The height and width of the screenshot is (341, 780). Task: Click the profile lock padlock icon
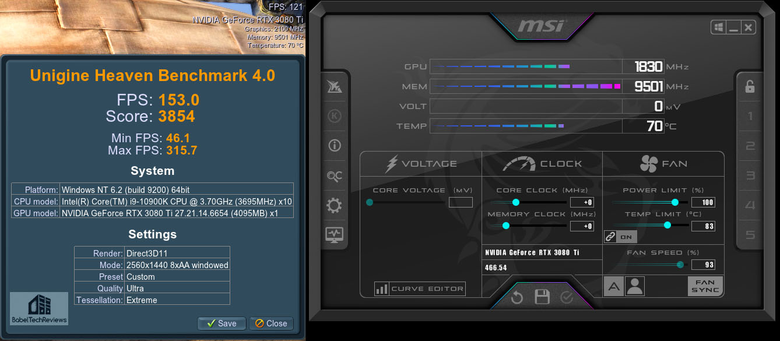tap(750, 86)
